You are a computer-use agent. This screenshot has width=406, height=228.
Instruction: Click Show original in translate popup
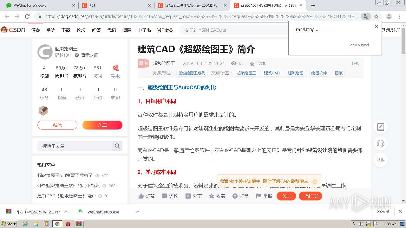click(359, 45)
